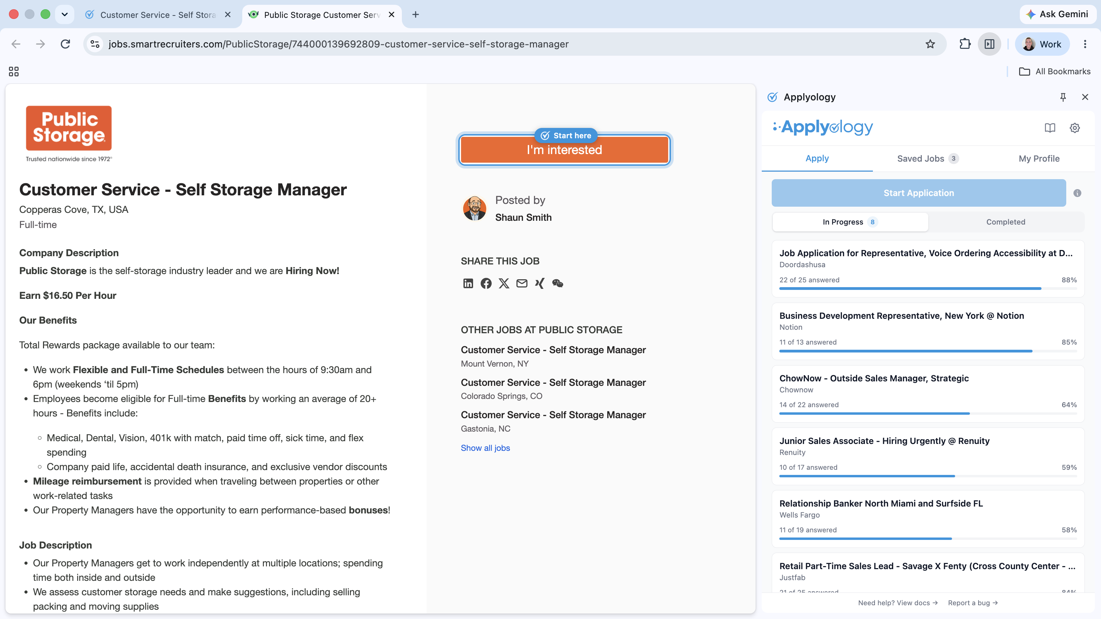
Task: Click the 85% Notion progress bar
Action: [x=928, y=351]
